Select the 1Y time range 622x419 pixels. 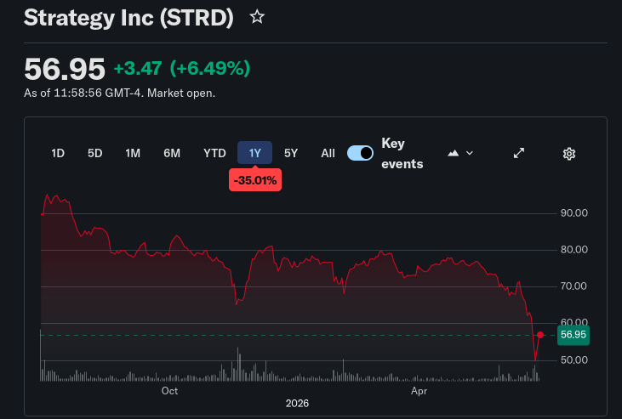tap(254, 153)
